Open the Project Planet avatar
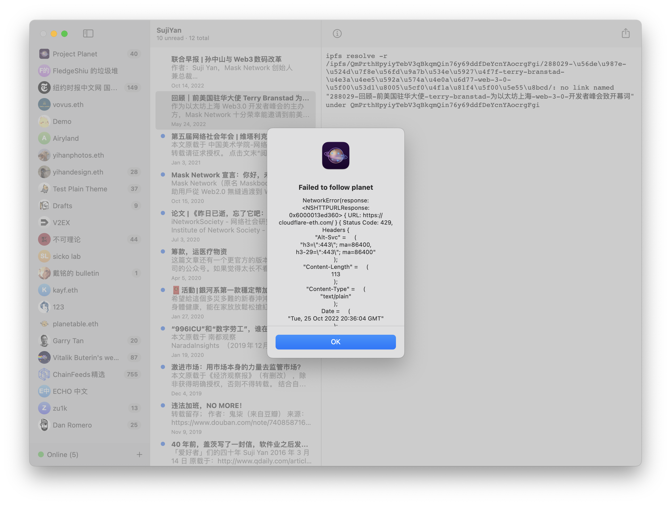Viewport: 671px width, 505px height. [x=44, y=54]
